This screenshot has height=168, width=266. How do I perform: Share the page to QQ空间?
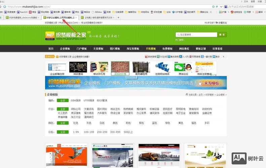tap(162, 57)
